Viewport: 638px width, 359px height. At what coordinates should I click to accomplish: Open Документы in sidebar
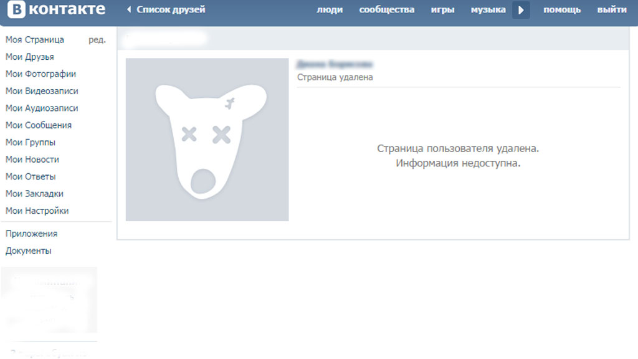[28, 251]
